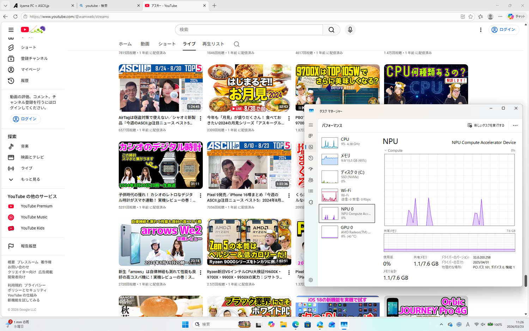This screenshot has height=331, width=529.
Task: Switch to the 動画 channel tab
Action: point(145,44)
